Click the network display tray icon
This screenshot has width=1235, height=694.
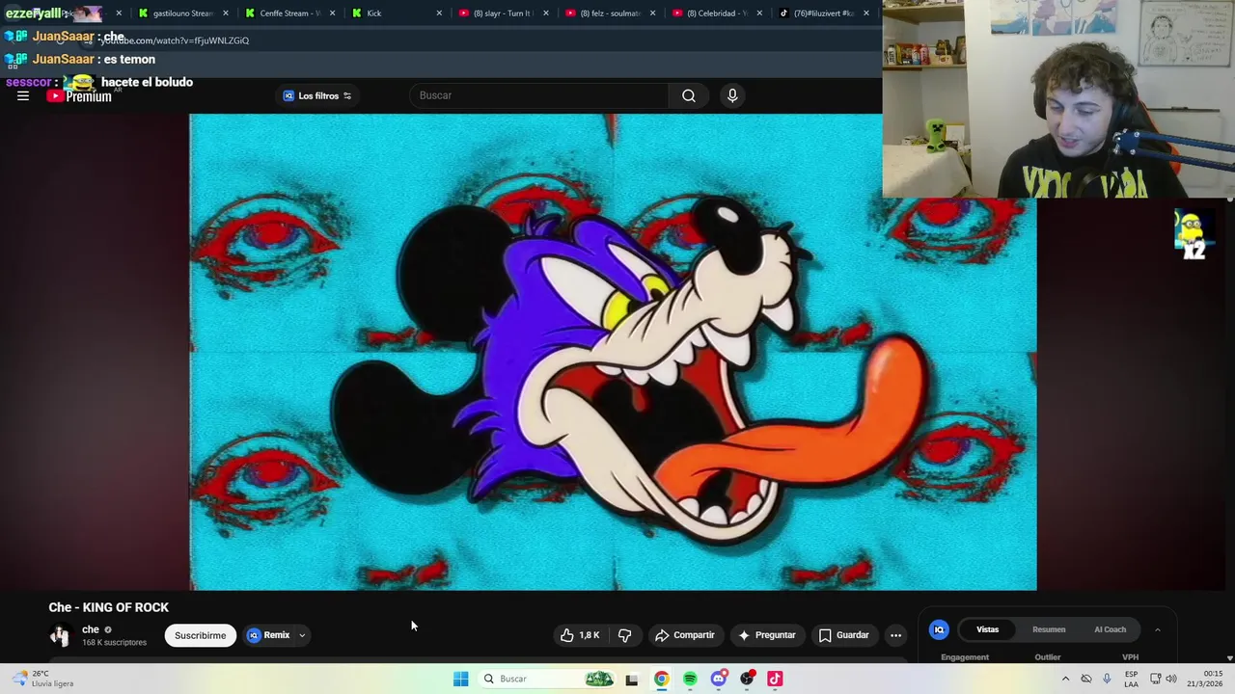[1155, 679]
